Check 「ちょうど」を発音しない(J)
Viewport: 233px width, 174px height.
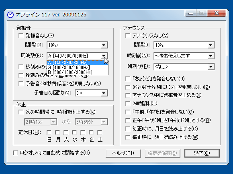pyautogui.click(x=128, y=79)
